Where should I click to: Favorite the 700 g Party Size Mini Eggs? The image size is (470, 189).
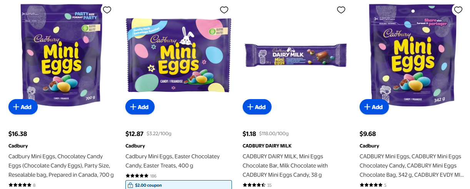tap(107, 10)
